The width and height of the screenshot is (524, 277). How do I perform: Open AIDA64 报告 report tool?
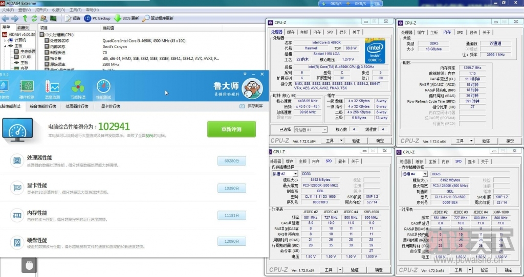73,18
